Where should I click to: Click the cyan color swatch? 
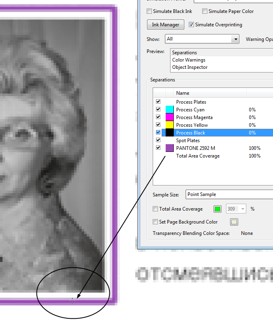point(170,109)
